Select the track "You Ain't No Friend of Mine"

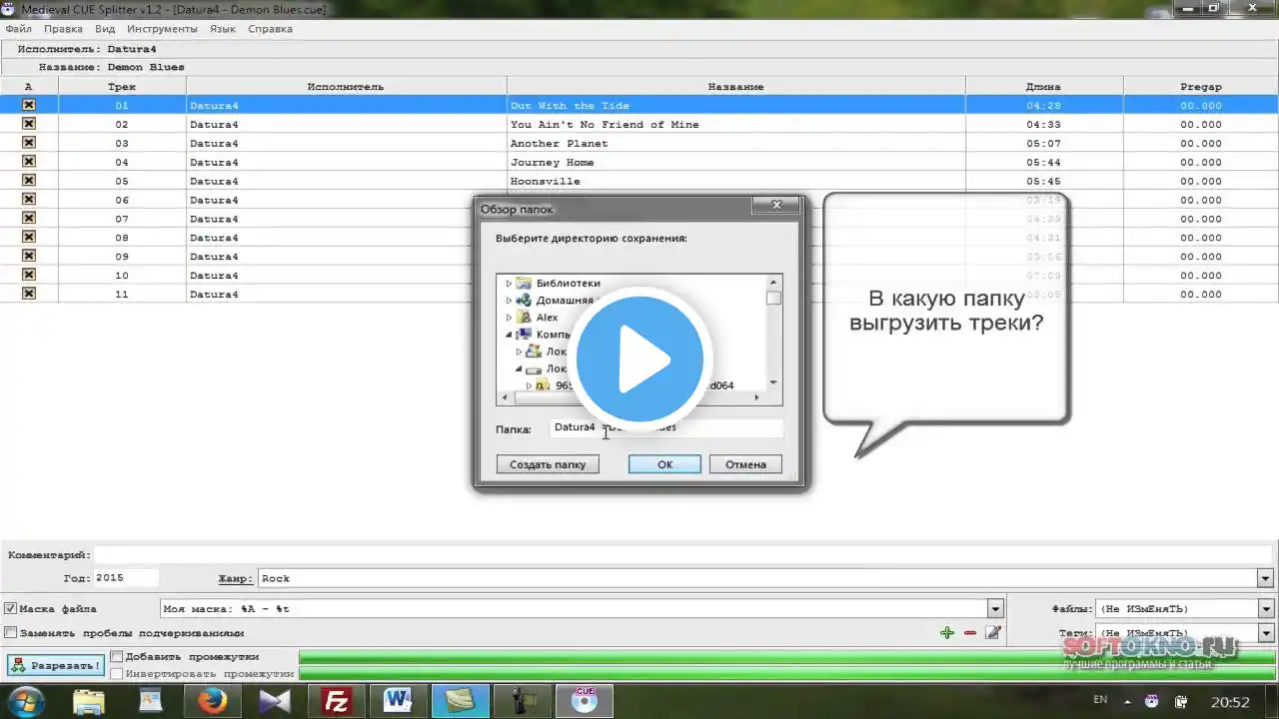coord(605,125)
